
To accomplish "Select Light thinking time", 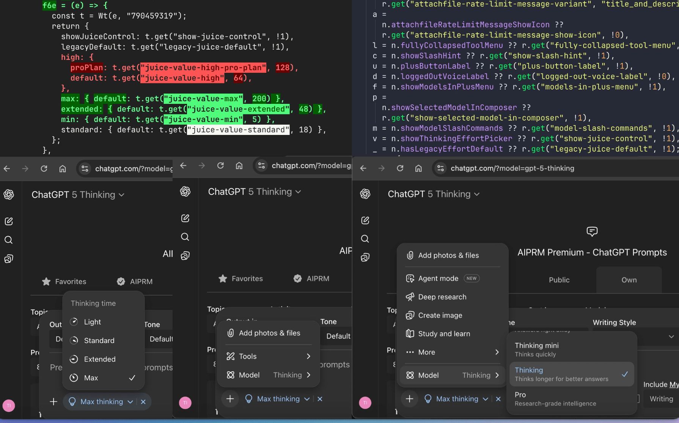I will [x=103, y=322].
